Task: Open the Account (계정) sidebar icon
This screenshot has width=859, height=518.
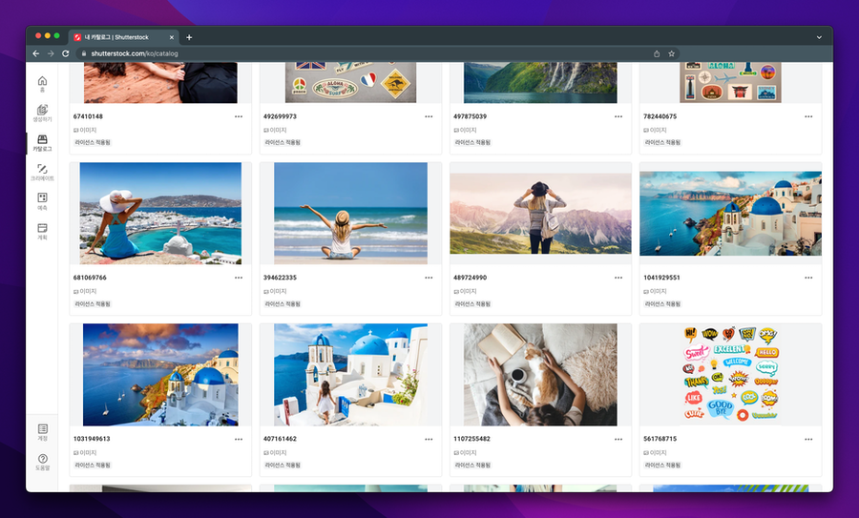Action: (x=42, y=432)
